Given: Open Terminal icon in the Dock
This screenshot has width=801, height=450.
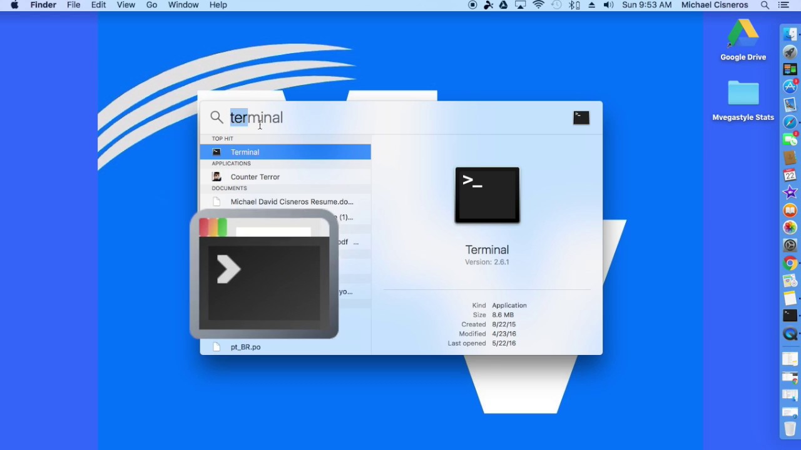Looking at the screenshot, I should (x=790, y=316).
